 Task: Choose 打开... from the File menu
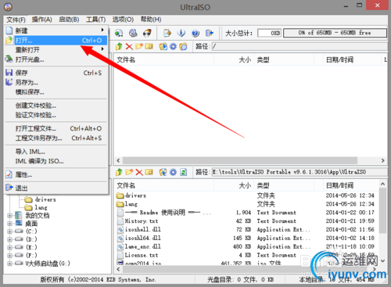(56, 41)
